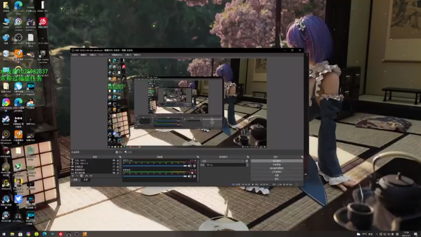Toggle eye visibility of first text source
Screen dimensions: 421x237
114,161
